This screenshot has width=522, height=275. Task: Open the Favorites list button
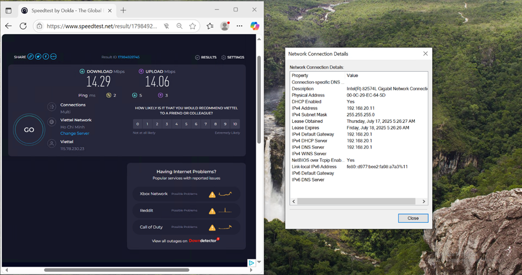(x=210, y=26)
